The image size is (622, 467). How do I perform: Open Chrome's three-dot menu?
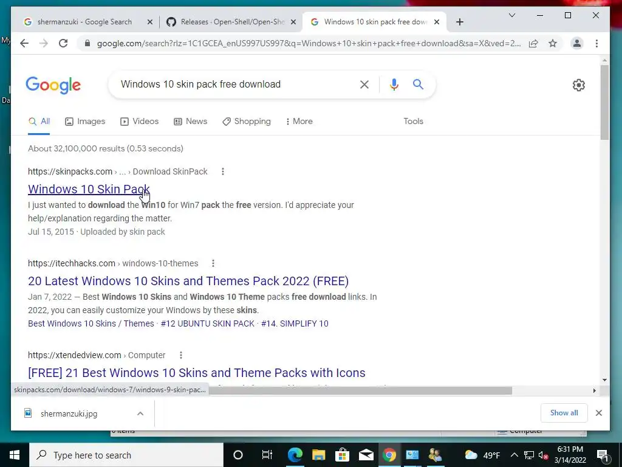pos(596,43)
